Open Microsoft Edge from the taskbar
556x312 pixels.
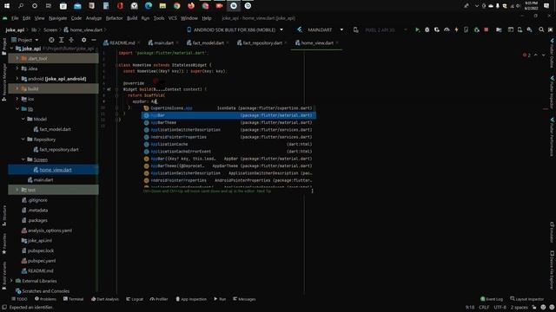[149, 6]
